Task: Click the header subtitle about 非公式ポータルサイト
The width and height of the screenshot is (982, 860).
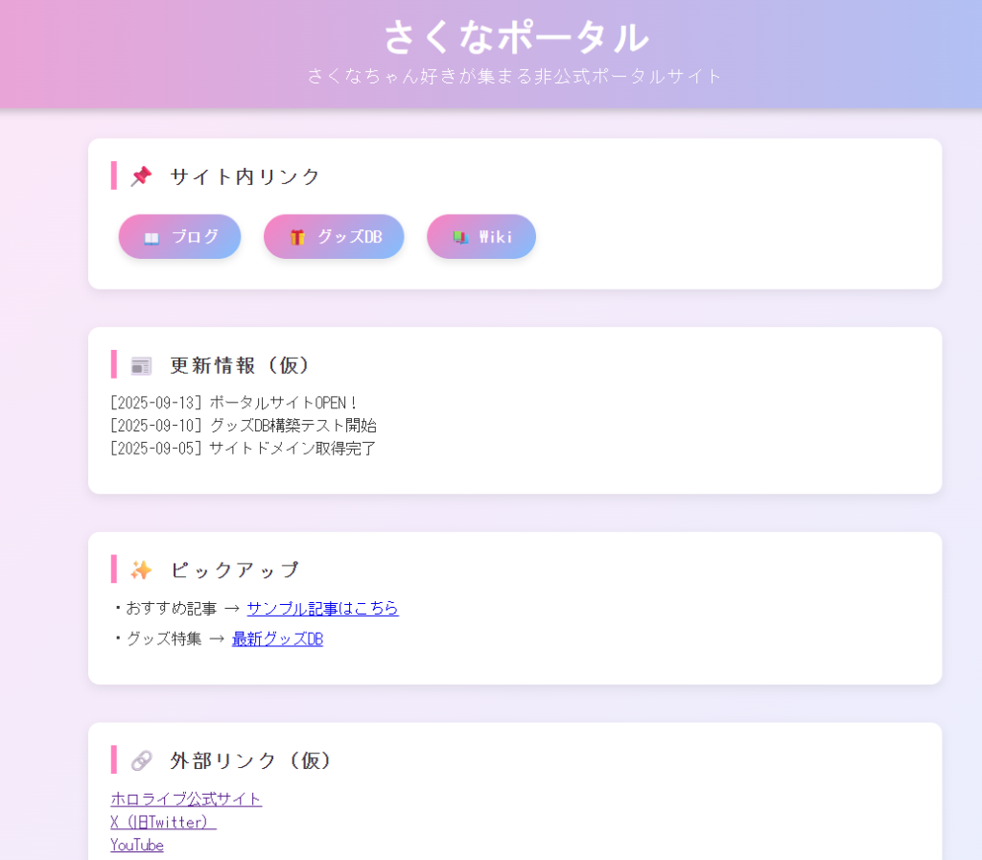Action: [x=514, y=76]
